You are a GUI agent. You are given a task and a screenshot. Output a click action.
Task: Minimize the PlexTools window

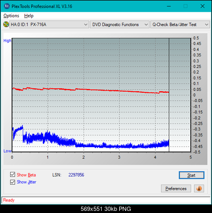tap(169, 6)
